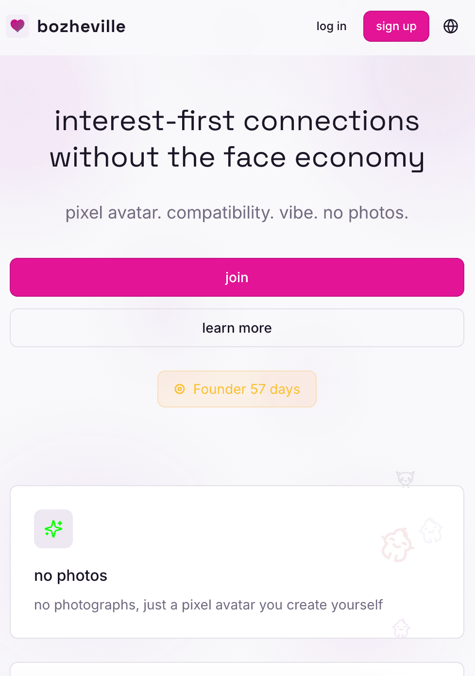475x676 pixels.
Task: Click the target icon in the Founder badge
Action: point(180,389)
